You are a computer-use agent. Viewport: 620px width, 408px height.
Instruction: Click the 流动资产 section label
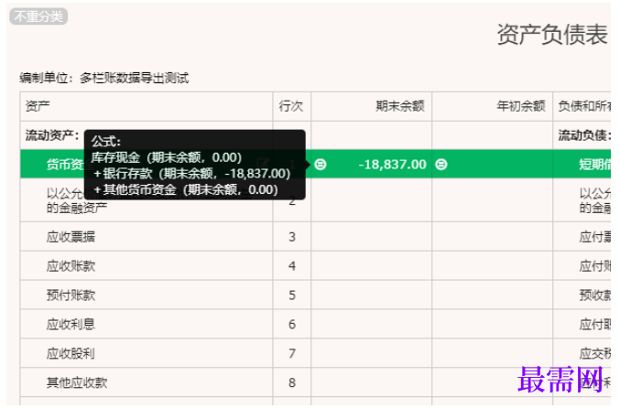[52, 135]
